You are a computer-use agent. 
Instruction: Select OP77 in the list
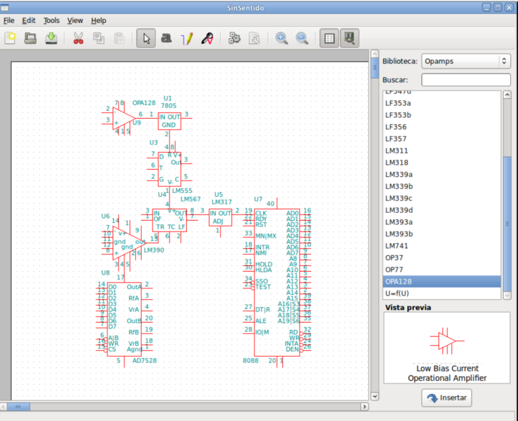442,270
